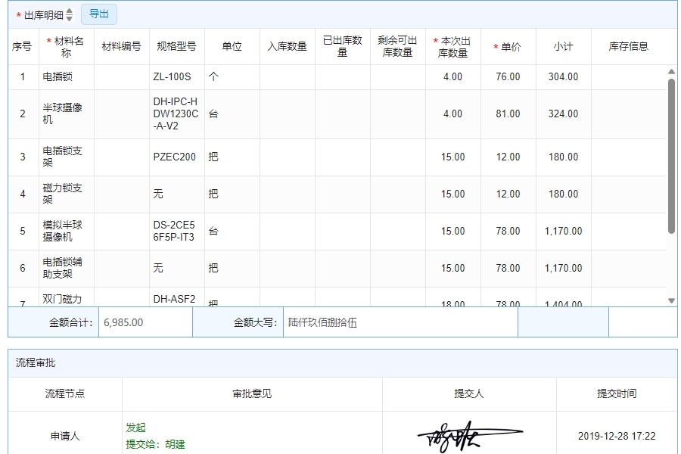
Task: Select the 4.00 outbound quantity cell of row 1
Action: click(x=452, y=76)
